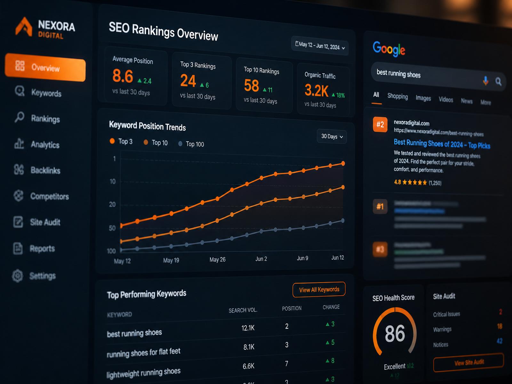Open the Overview menu item
The height and width of the screenshot is (384, 512).
45,67
